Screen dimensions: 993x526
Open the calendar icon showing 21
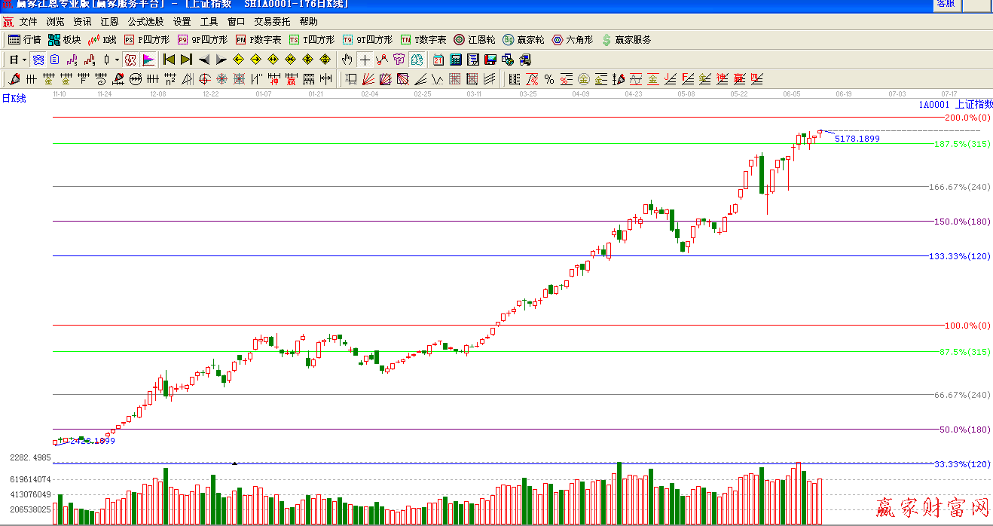438,60
